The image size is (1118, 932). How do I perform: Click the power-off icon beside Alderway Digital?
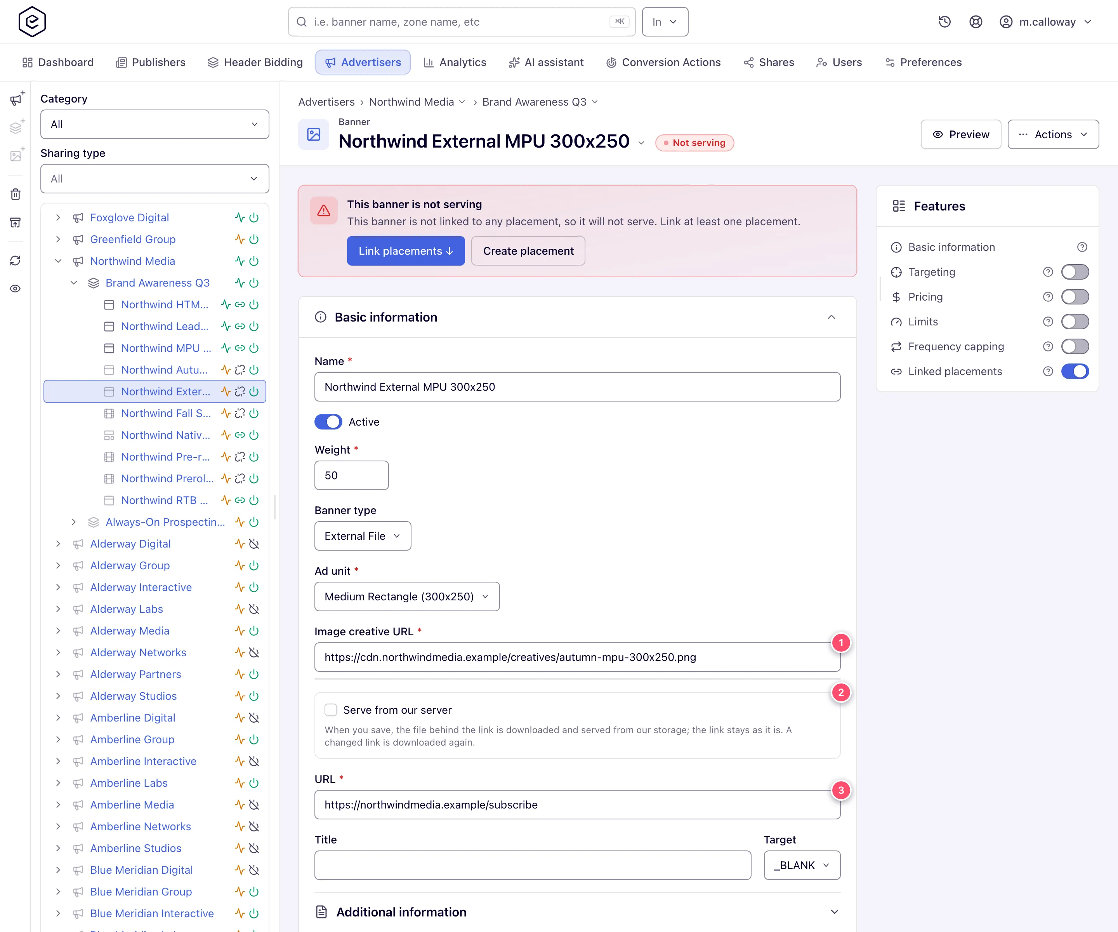tap(254, 544)
